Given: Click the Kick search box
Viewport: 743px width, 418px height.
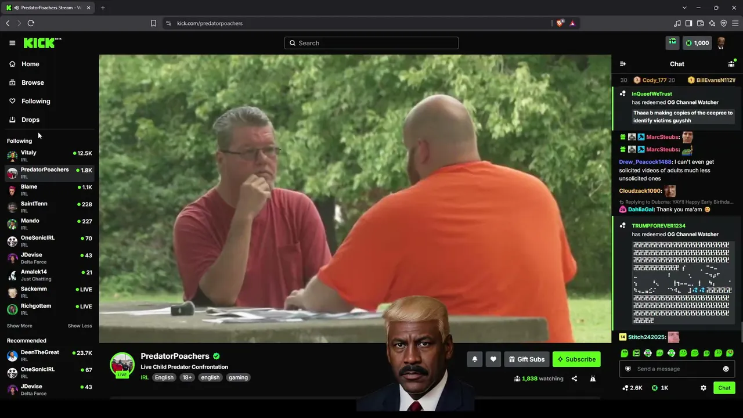Looking at the screenshot, I should [371, 43].
